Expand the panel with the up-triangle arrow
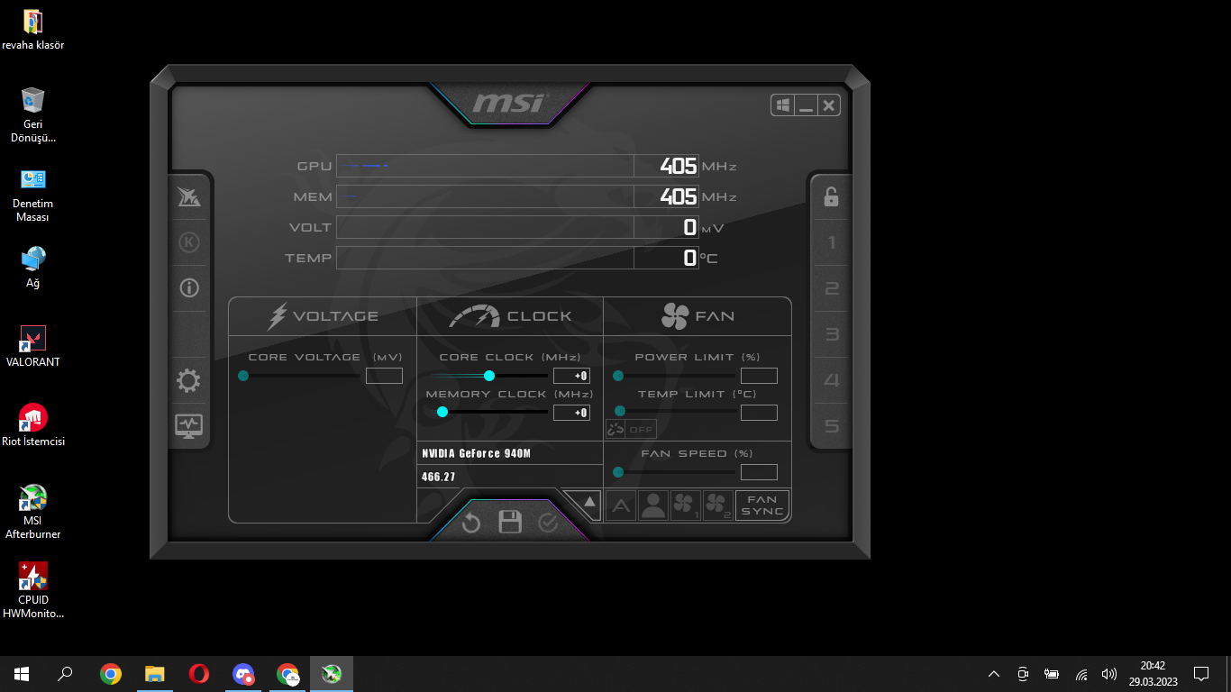The image size is (1231, 692). (589, 502)
